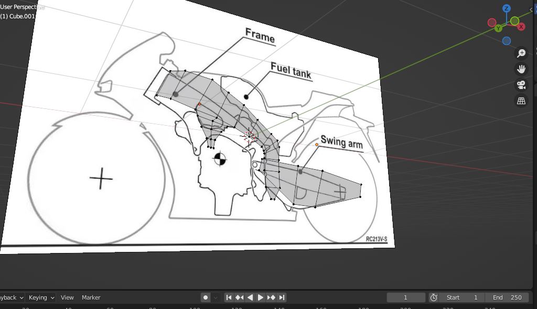Jump to previous keyframe

(239, 297)
